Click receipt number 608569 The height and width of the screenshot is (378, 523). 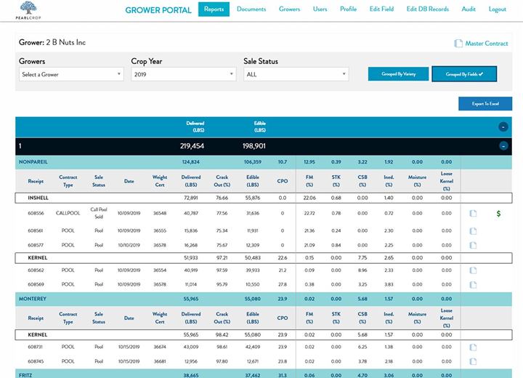[36, 284]
